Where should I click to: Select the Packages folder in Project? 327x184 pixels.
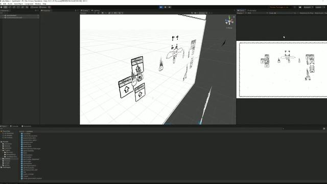(x=6, y=167)
